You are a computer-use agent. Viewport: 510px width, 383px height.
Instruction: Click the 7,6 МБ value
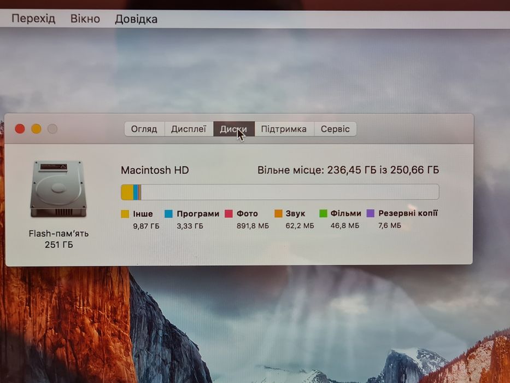[390, 225]
